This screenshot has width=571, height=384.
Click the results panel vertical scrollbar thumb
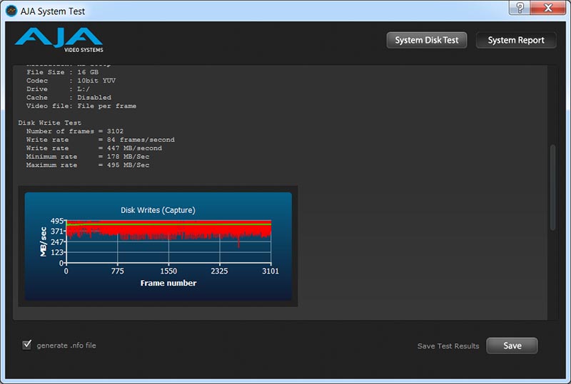[552, 187]
